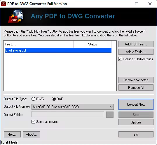Click Add PDF Files button
Viewport: 157px width, 145px height.
tap(136, 44)
